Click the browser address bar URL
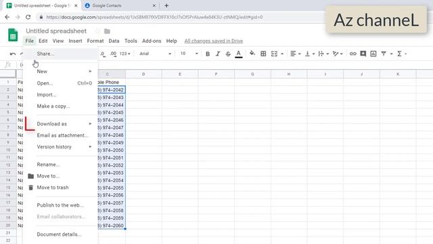Image resolution: width=433 pixels, height=244 pixels. pos(154,17)
